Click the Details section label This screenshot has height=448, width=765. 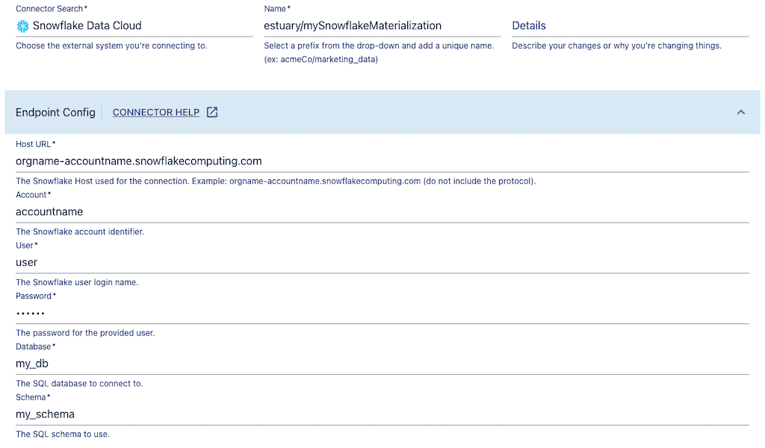click(x=528, y=25)
